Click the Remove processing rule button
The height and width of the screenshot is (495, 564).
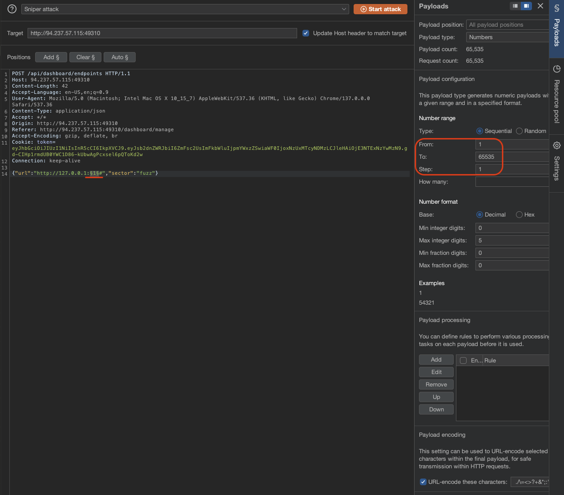(x=436, y=385)
